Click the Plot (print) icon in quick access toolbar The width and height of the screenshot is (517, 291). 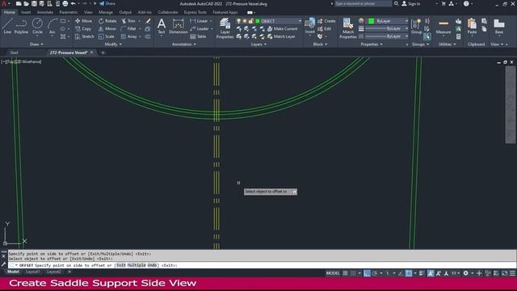click(65, 3)
